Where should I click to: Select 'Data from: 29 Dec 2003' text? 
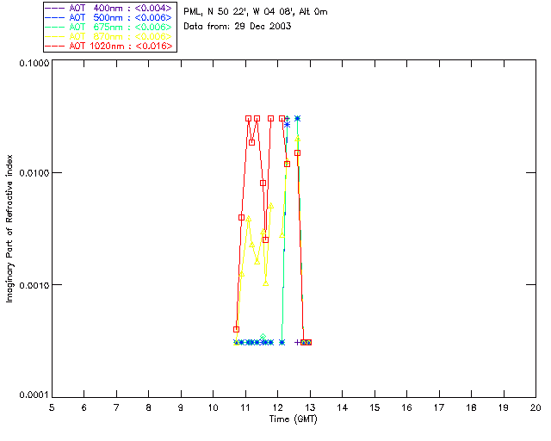(238, 26)
